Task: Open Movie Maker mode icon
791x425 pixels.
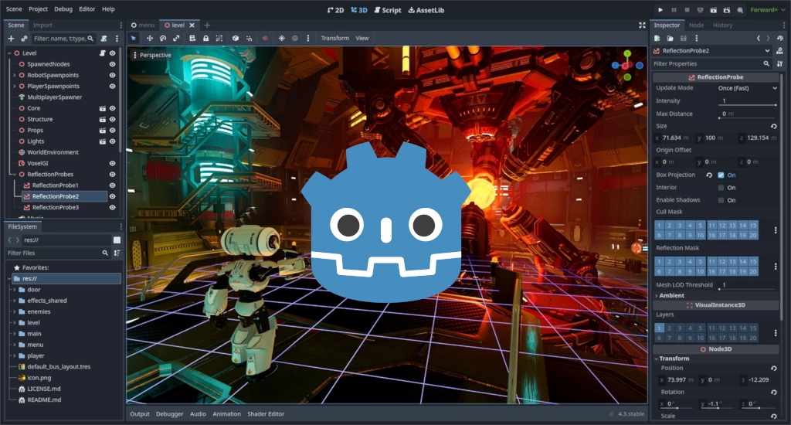Action: point(740,9)
